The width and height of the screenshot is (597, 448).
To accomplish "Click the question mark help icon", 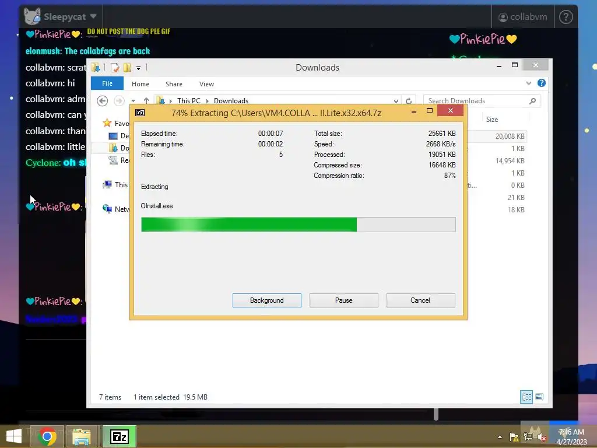I will tap(566, 17).
